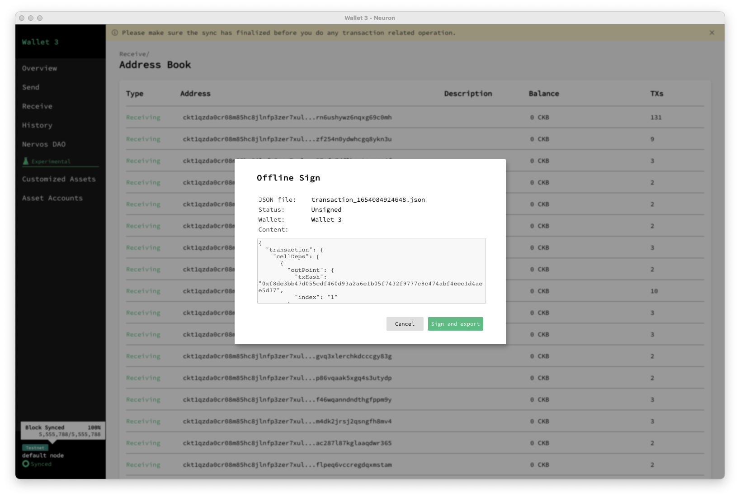Click the Testnet network badge
The height and width of the screenshot is (498, 740).
tap(36, 447)
